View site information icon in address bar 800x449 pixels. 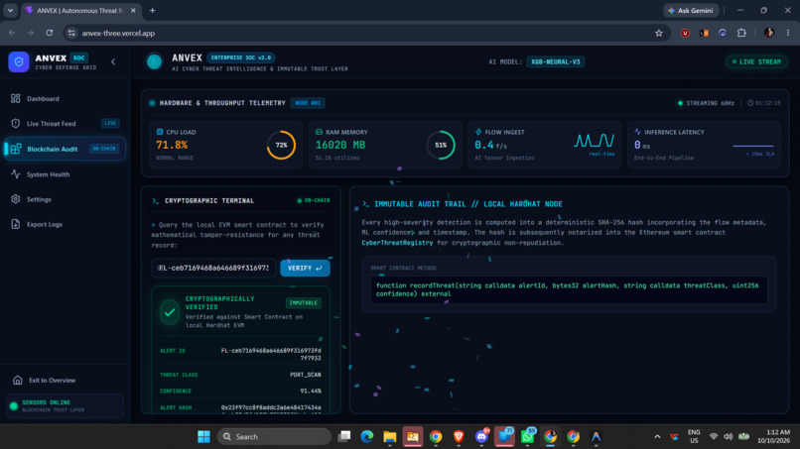[x=71, y=33]
